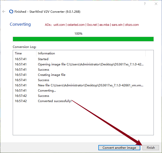This screenshot has width=162, height=153.
Task: Click the Information column header
Action: click(x=91, y=53)
